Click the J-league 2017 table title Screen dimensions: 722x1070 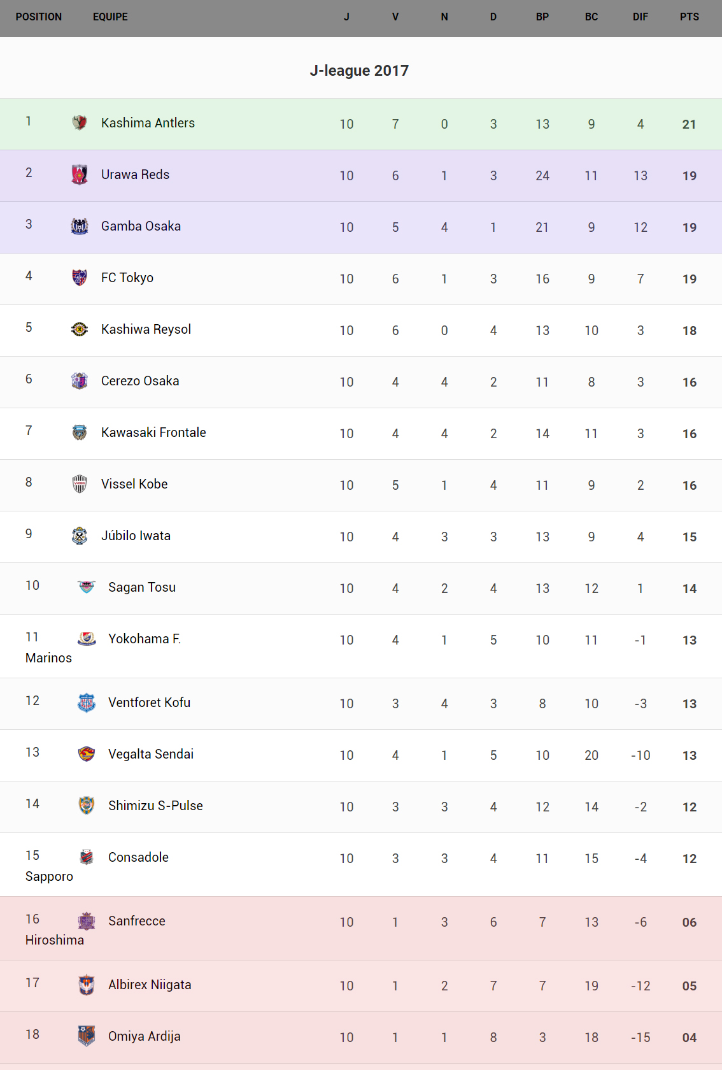(359, 71)
